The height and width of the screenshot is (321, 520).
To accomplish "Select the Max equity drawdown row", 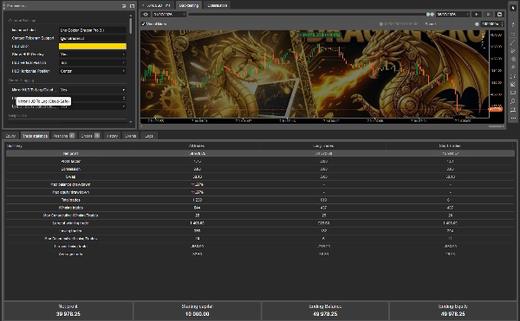I will (x=260, y=192).
